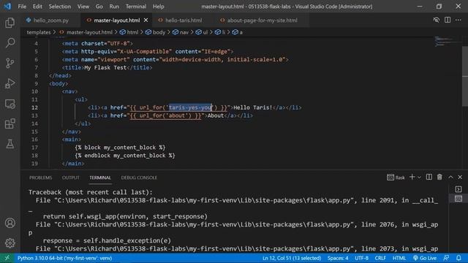
Task: Click line number 12 in the gutter
Action: pos(34,107)
